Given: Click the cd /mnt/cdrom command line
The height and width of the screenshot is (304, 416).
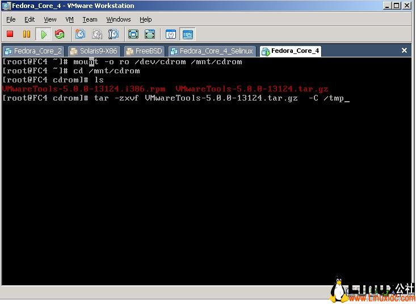Looking at the screenshot, I should point(71,70).
